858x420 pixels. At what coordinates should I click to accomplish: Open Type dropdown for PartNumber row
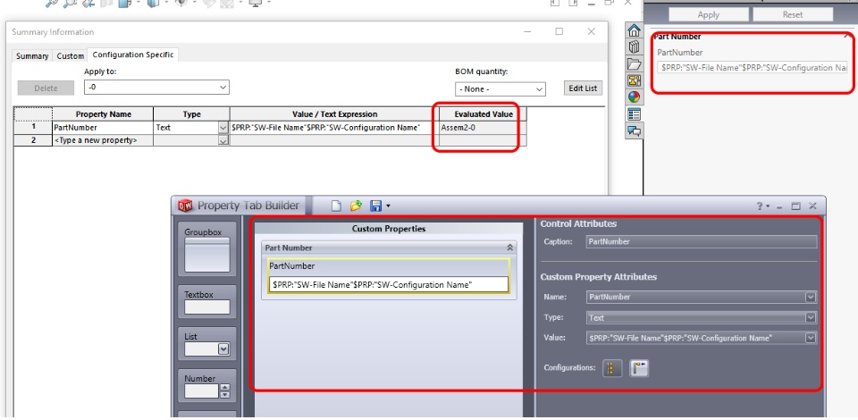pos(223,128)
